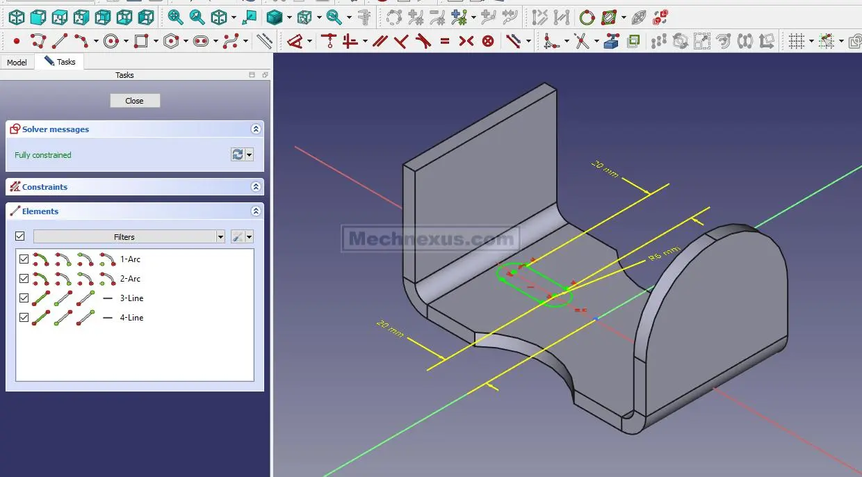Viewport: 862px width, 477px height.
Task: Uncheck the 3-Line element checkbox
Action: point(24,298)
